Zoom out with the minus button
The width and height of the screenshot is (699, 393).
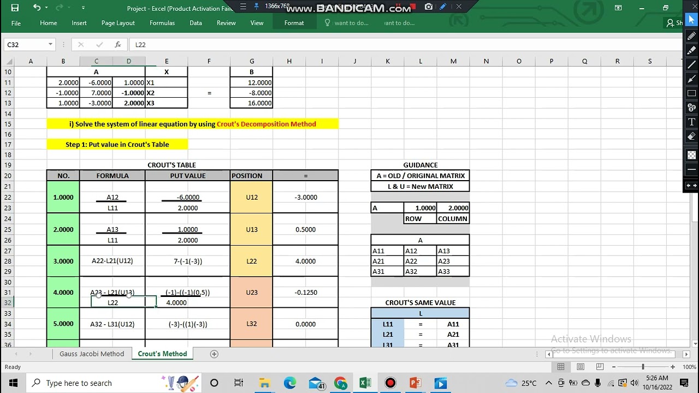(x=614, y=367)
